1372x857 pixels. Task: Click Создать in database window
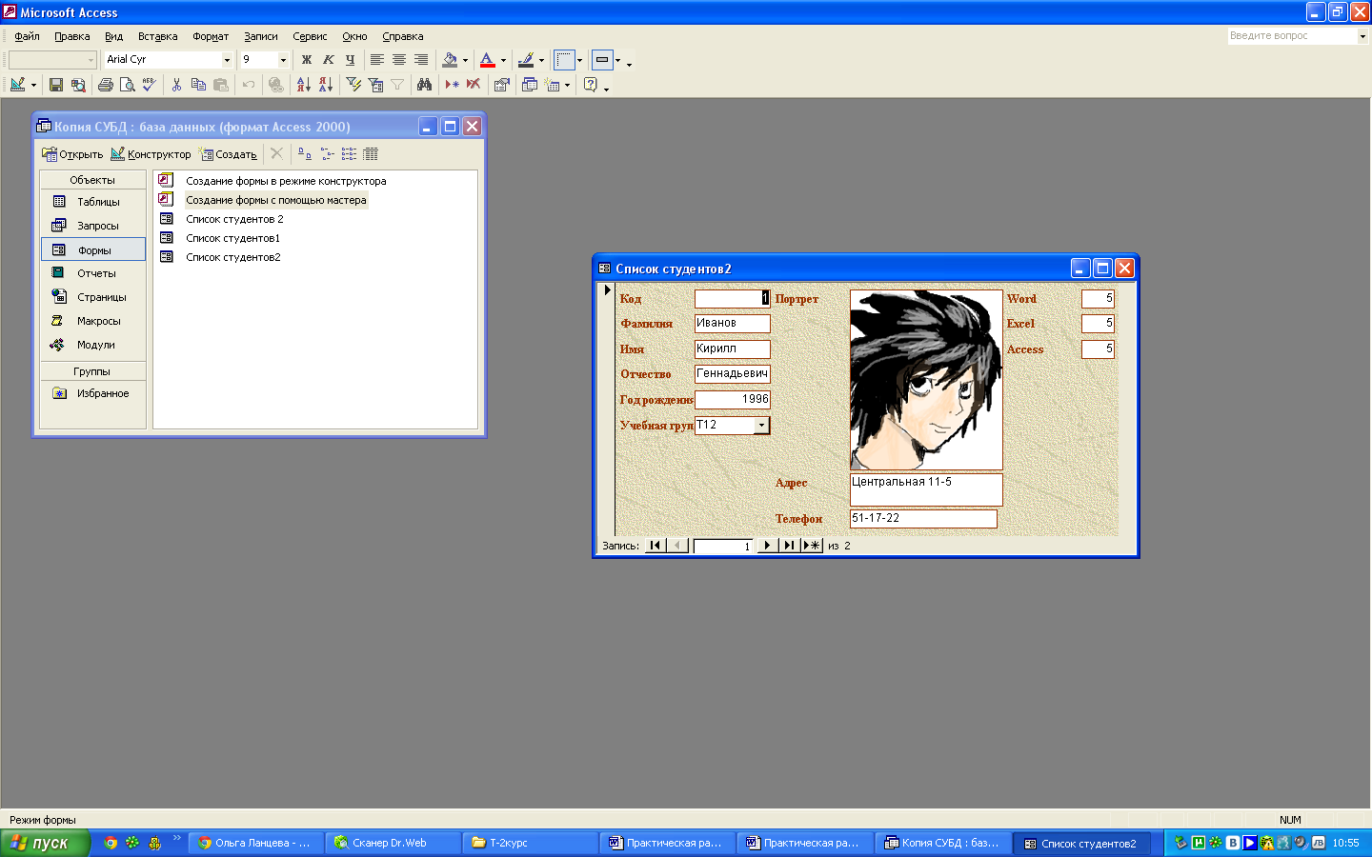point(228,154)
